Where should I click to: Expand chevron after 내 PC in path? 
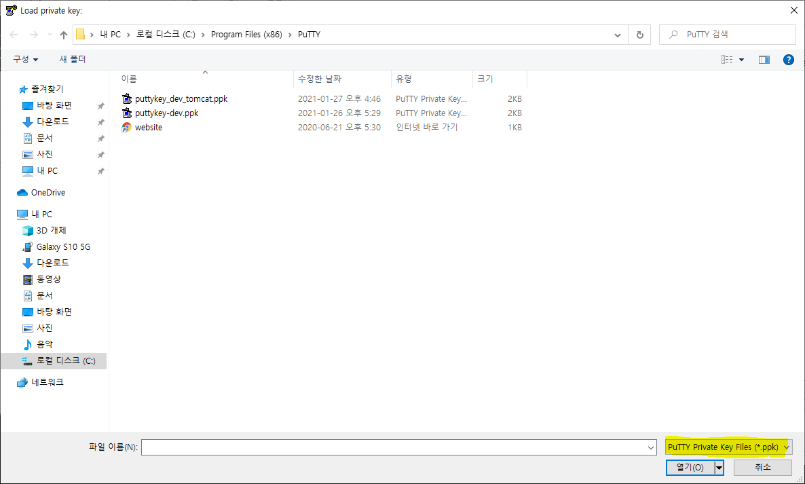128,35
